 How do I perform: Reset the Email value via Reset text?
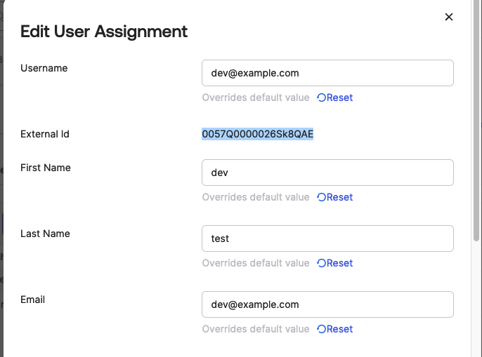pos(339,329)
